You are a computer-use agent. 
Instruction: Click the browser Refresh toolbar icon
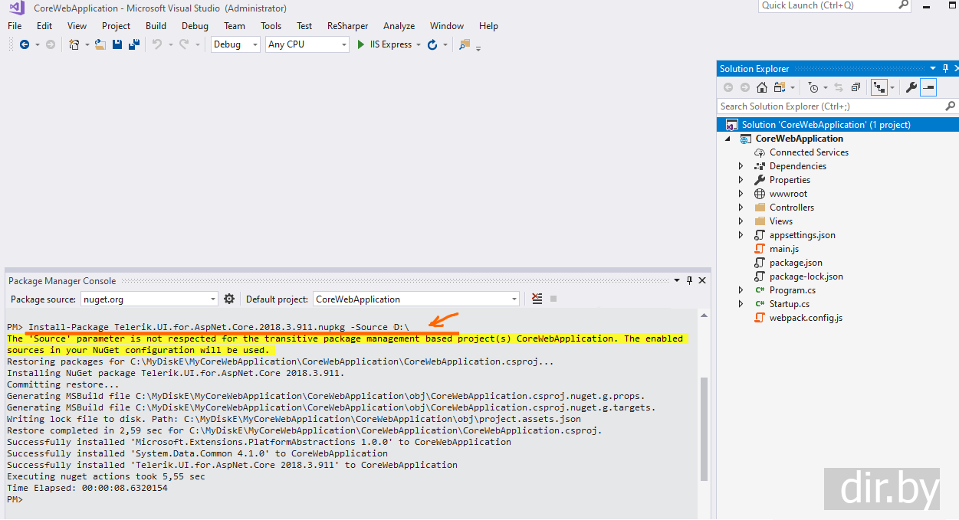(x=432, y=44)
